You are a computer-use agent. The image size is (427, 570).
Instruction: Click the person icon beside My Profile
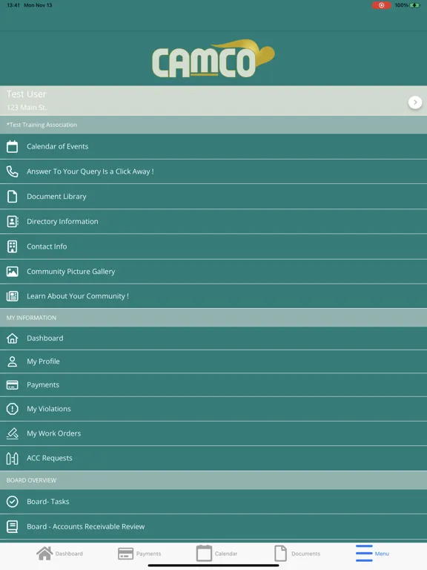click(x=12, y=361)
